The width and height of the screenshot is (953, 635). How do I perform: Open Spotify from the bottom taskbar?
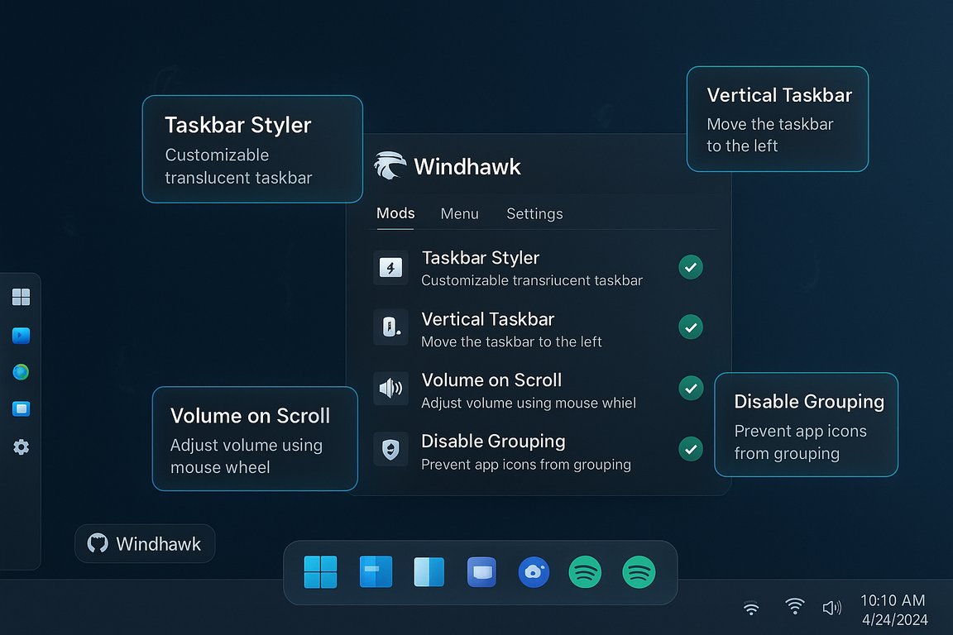click(x=585, y=571)
